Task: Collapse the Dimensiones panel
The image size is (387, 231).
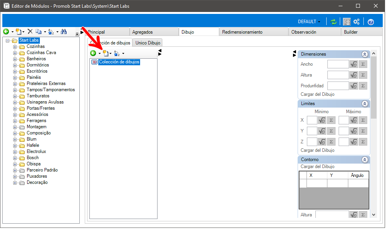Action: [365, 54]
